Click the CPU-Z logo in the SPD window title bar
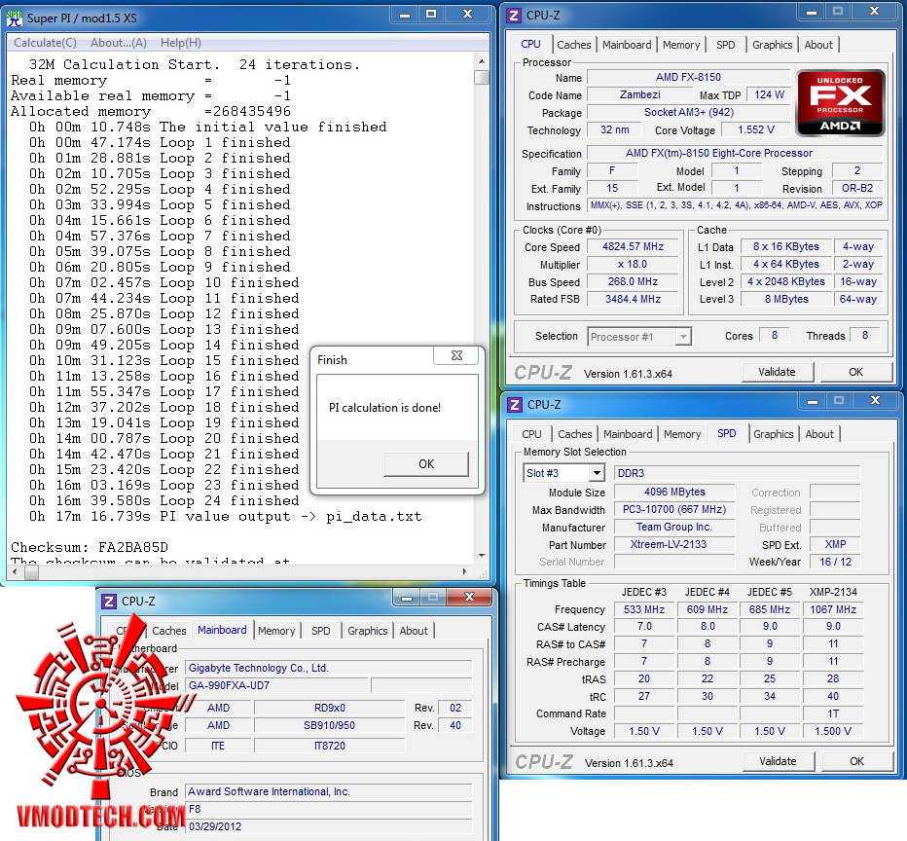The width and height of the screenshot is (907, 841). [515, 405]
